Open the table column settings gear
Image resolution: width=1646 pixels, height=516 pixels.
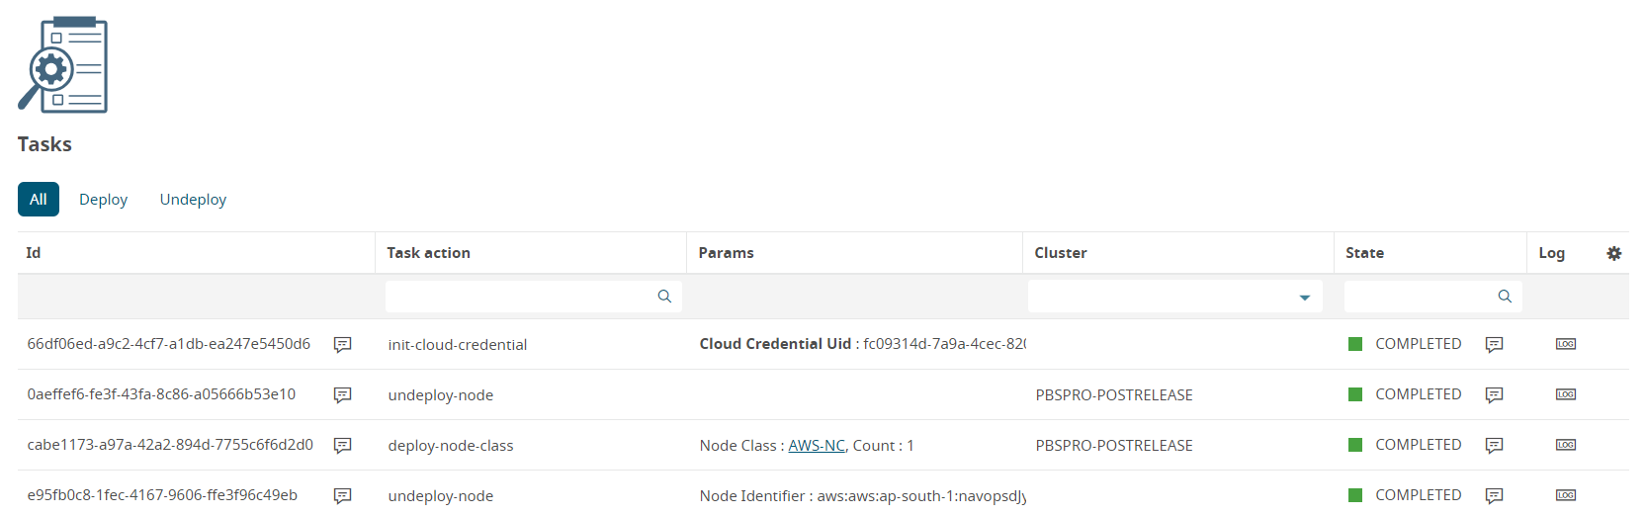click(1613, 253)
